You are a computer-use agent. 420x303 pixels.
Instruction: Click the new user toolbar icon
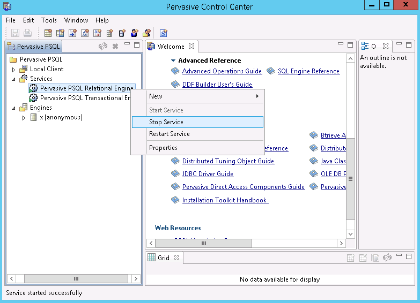tap(134, 33)
